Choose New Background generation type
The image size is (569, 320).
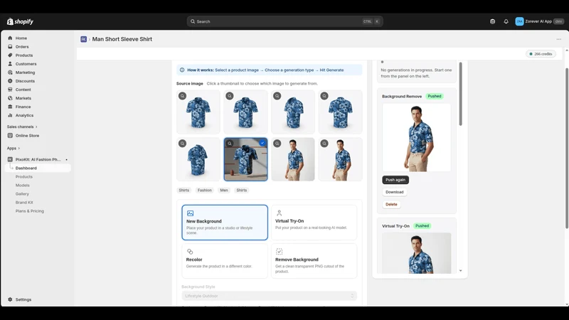(x=225, y=223)
